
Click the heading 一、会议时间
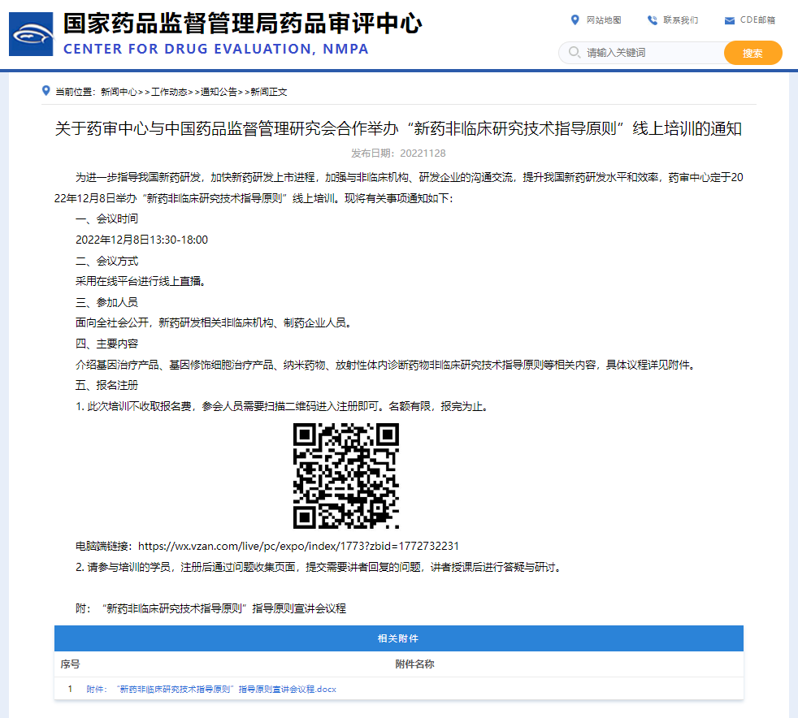[107, 218]
